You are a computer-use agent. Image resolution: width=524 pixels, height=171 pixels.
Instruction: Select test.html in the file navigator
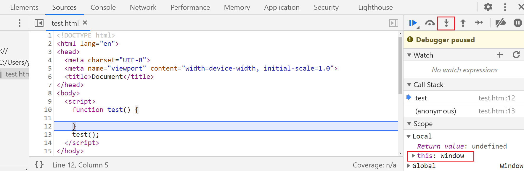pos(17,74)
